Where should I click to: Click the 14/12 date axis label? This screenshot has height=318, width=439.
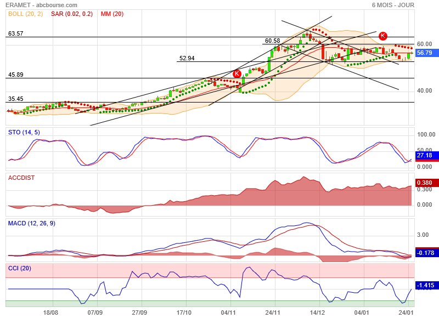click(x=317, y=313)
